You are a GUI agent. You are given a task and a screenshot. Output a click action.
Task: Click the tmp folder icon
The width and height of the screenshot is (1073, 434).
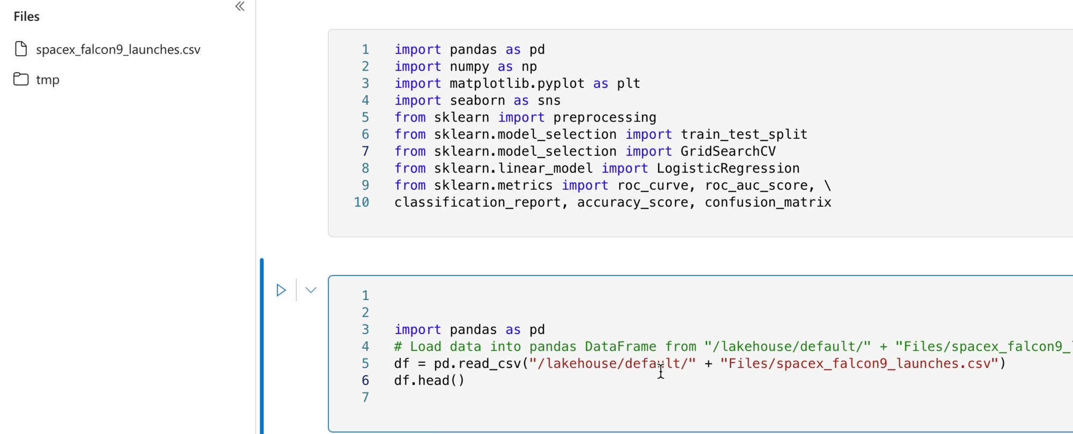21,79
